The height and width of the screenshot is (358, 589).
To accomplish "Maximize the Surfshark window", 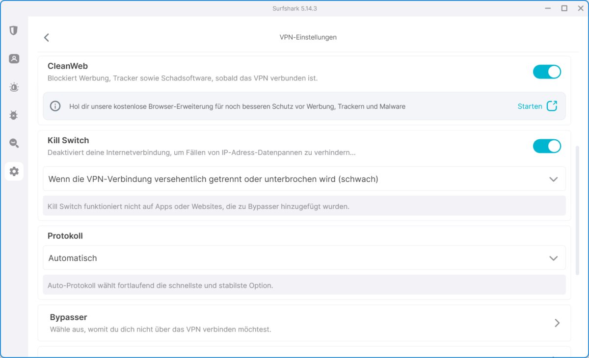I will 564,8.
